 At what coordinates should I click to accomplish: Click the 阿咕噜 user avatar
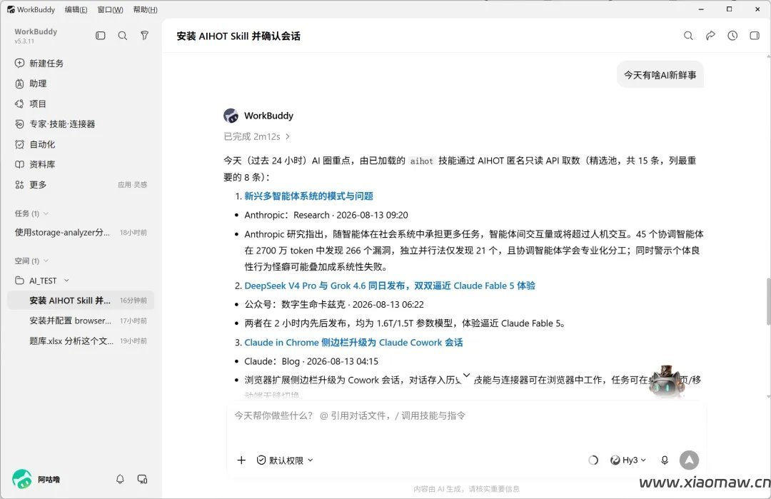click(22, 479)
